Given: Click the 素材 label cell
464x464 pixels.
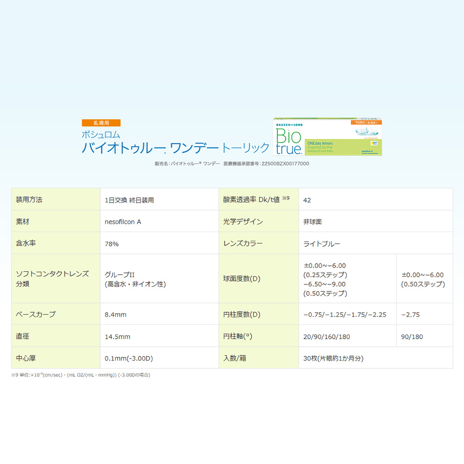Looking at the screenshot, I should [56, 221].
